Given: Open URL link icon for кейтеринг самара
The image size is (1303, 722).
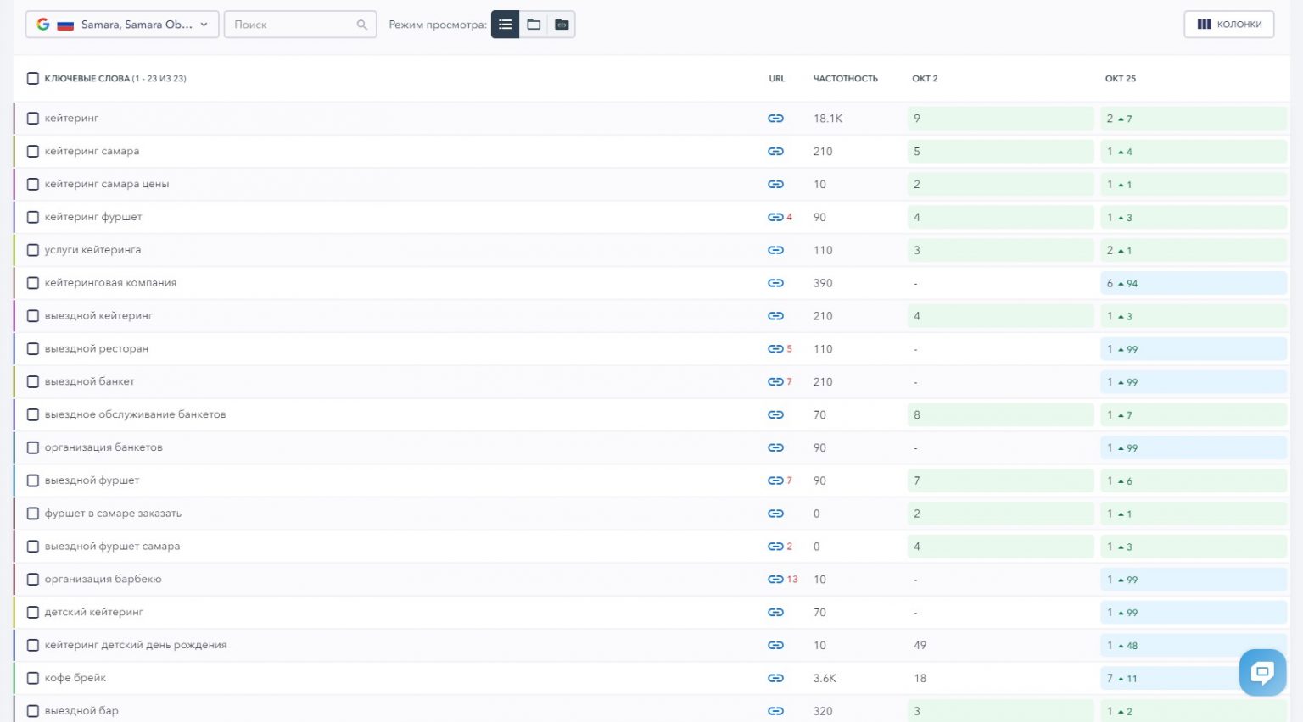Looking at the screenshot, I should coord(775,152).
